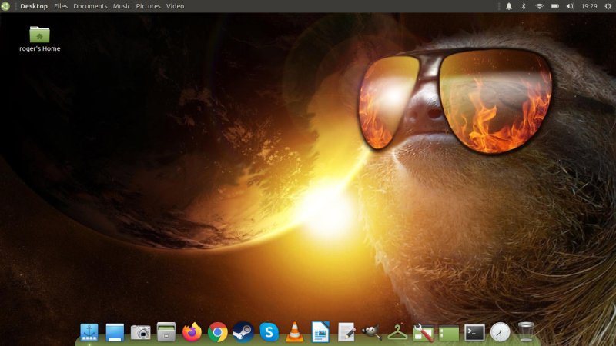Click the Plank anchor icon
This screenshot has width=616, height=346.
pyautogui.click(x=89, y=332)
